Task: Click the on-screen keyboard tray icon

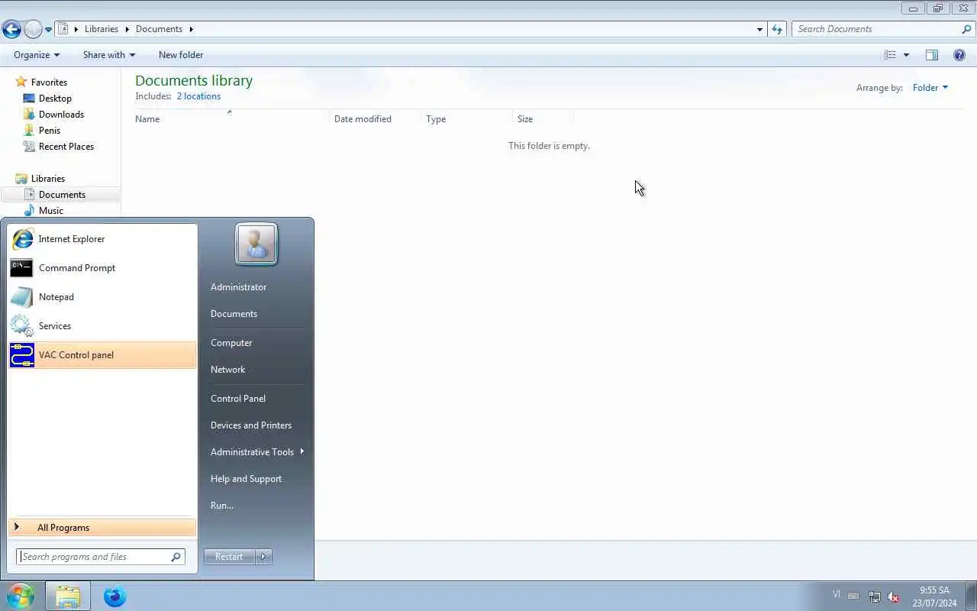Action: tap(853, 596)
